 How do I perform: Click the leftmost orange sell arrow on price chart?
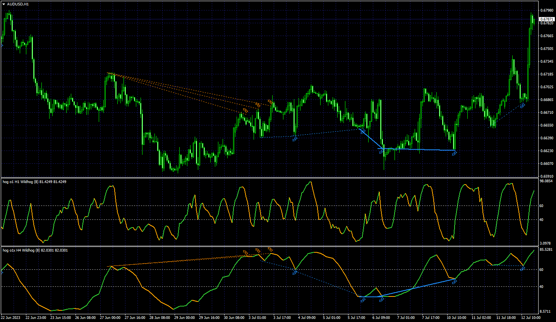coord(245,110)
